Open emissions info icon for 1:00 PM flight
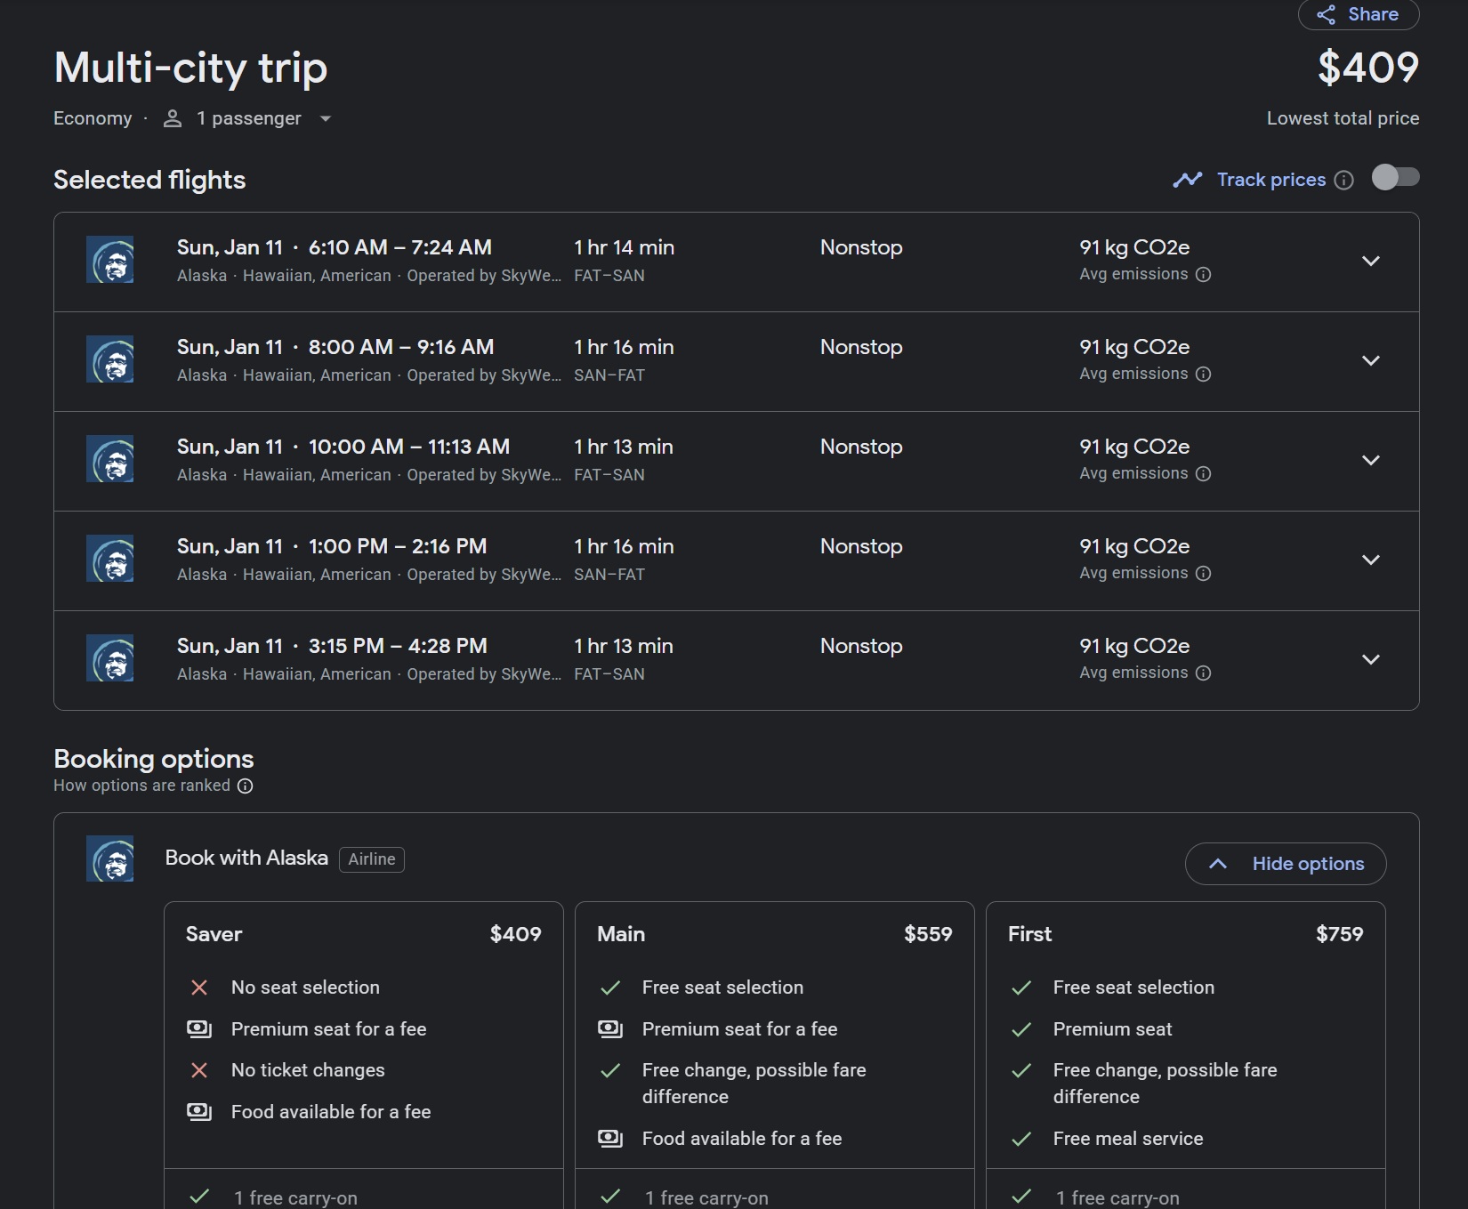The width and height of the screenshot is (1468, 1209). click(1204, 574)
